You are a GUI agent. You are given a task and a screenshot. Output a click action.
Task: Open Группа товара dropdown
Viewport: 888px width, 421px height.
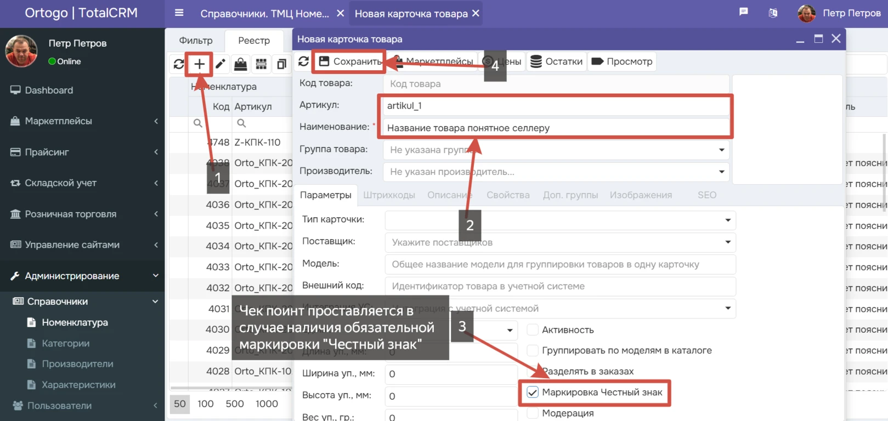point(556,150)
